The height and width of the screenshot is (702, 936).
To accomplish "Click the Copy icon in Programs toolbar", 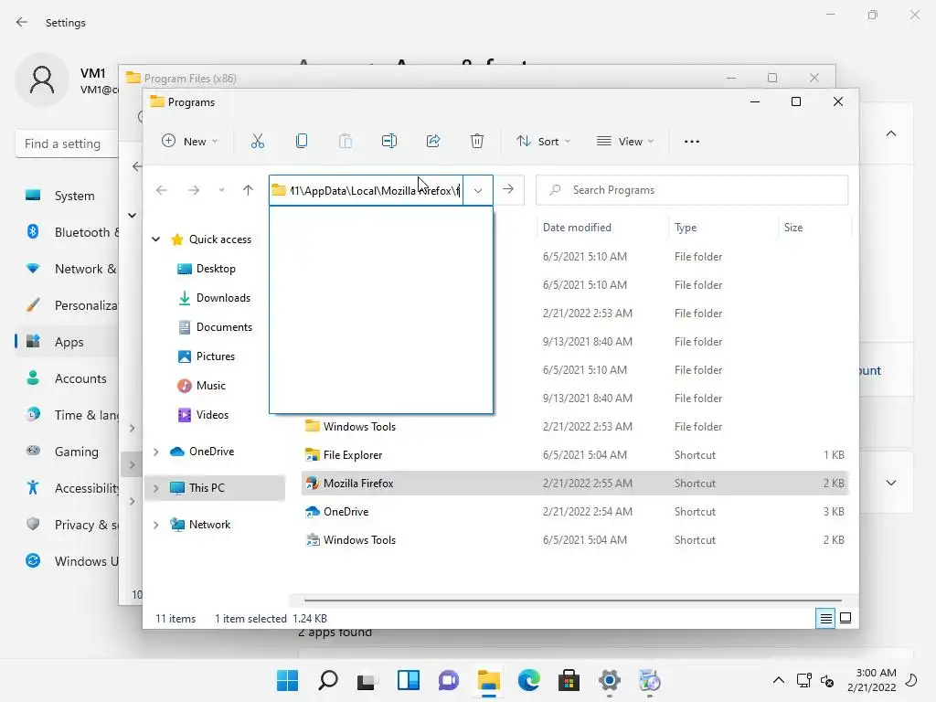I will pos(302,142).
